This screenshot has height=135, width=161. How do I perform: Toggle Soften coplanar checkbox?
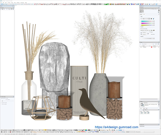[x=1, y=104]
